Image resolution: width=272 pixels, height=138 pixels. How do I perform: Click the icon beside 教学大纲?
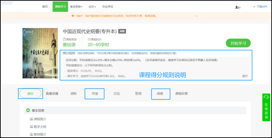(31, 126)
